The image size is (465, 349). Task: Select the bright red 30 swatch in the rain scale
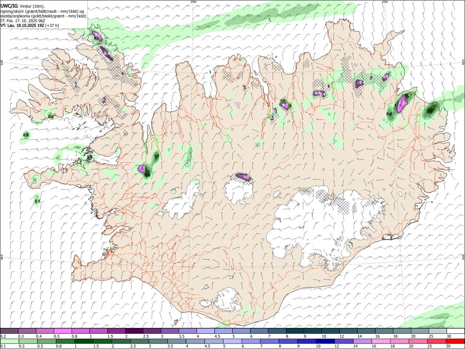(x=455, y=341)
